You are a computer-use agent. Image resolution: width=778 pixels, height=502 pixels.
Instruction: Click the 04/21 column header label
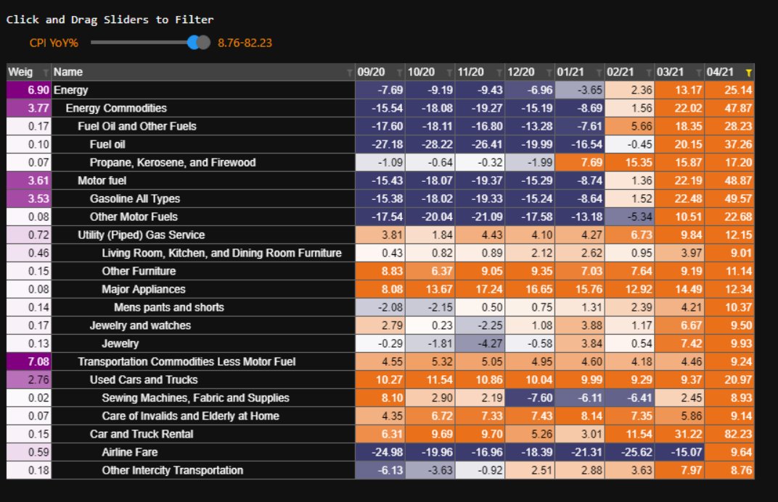pos(720,72)
